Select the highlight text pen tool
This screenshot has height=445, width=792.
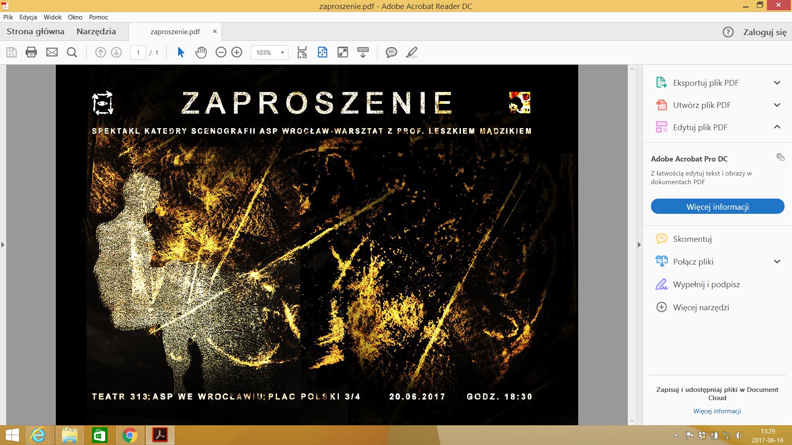(412, 52)
